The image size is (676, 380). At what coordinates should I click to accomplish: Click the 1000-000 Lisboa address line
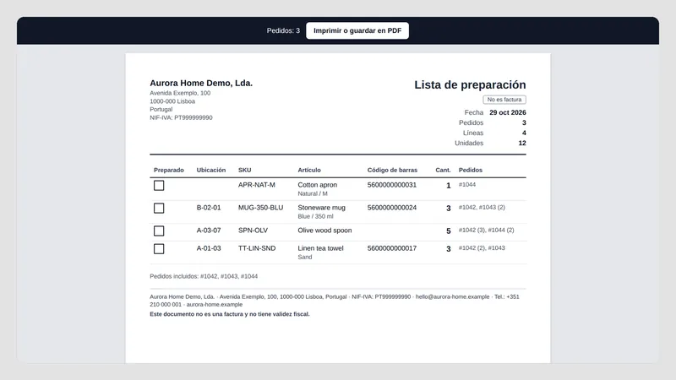[x=172, y=101]
